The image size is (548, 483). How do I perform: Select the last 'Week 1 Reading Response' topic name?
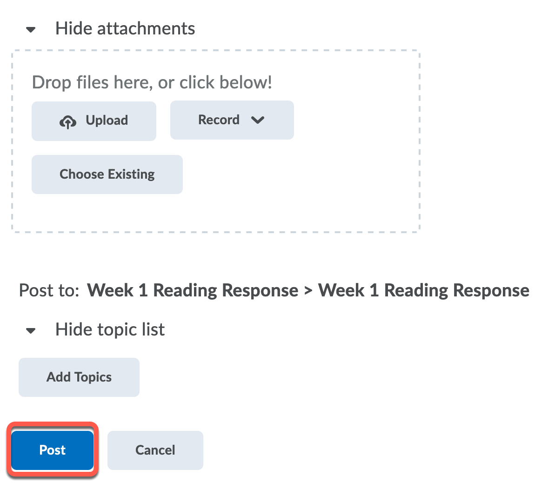pos(423,290)
